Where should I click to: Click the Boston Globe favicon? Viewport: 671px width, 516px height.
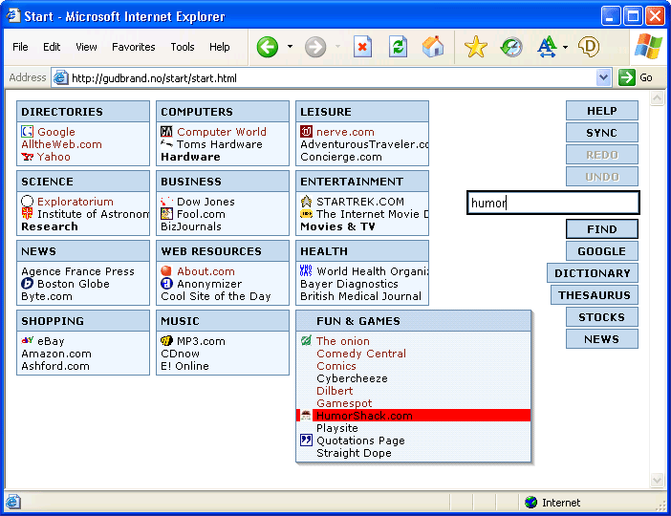click(x=27, y=283)
